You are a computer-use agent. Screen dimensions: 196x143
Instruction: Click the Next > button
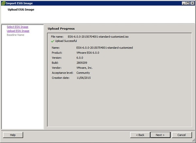(x=160, y=135)
